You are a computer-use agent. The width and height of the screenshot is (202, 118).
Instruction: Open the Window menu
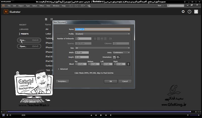56,6
